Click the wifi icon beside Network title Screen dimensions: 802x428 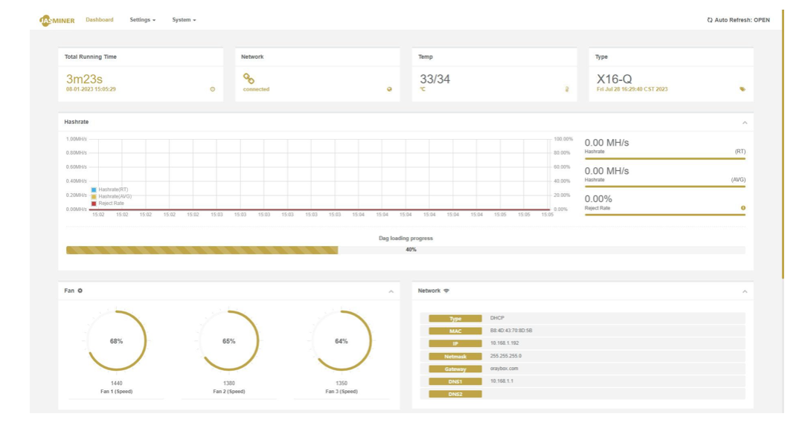click(x=446, y=291)
